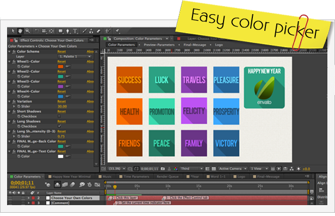Open the Render Queue tab
The image size is (335, 216).
tap(167, 176)
